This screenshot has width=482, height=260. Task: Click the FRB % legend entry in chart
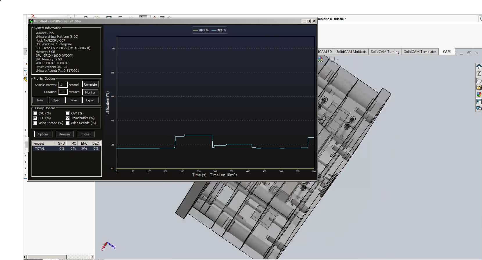click(x=219, y=30)
